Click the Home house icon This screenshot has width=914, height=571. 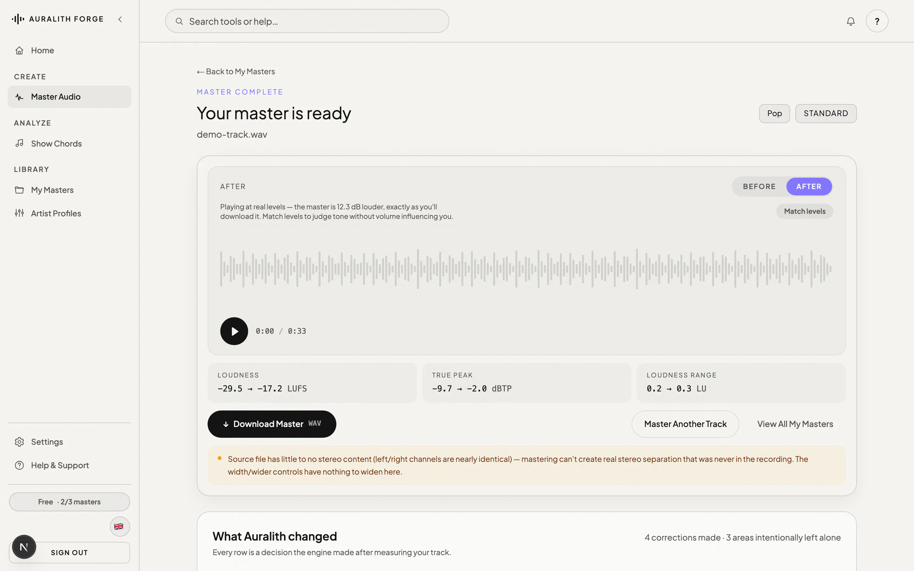(19, 51)
